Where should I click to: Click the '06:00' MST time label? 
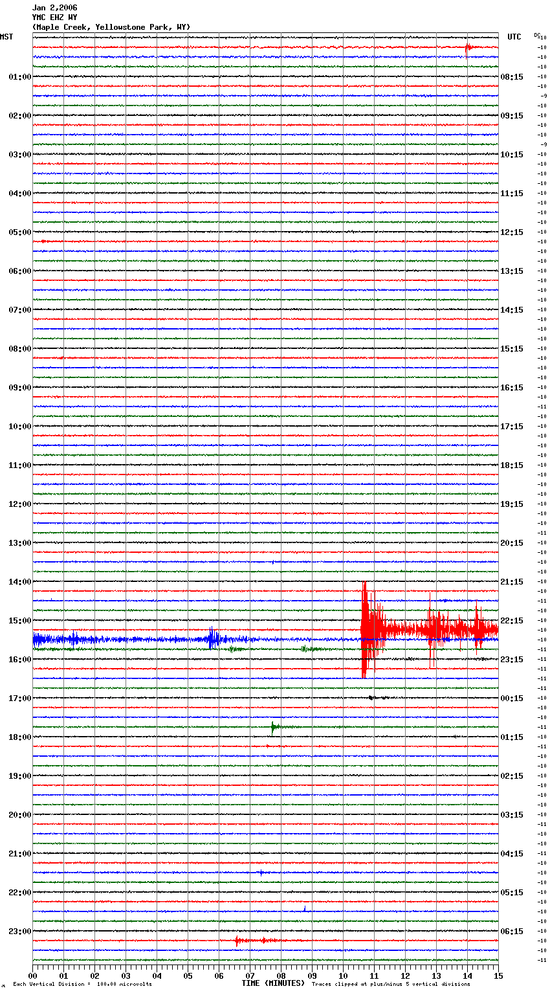[x=20, y=271]
